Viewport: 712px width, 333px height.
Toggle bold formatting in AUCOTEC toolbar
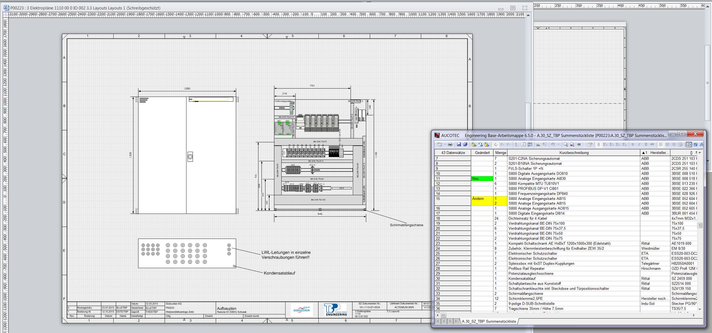[x=633, y=145]
